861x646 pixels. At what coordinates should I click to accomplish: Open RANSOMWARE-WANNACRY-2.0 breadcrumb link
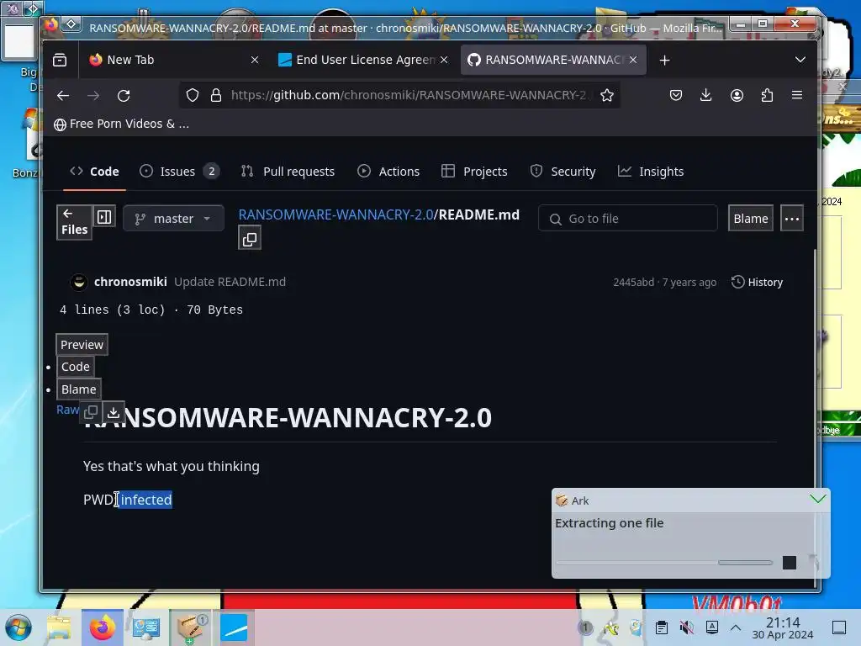pos(335,214)
